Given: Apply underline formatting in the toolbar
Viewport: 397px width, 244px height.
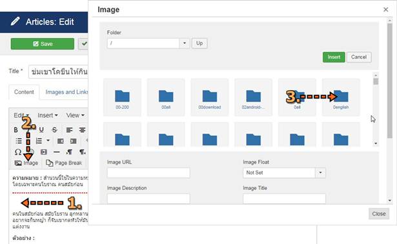Looking at the screenshot, I should [41, 130].
